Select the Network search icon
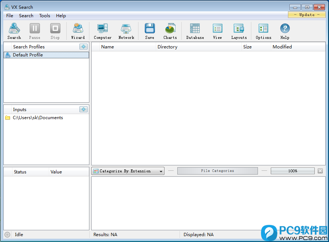 [x=126, y=31]
